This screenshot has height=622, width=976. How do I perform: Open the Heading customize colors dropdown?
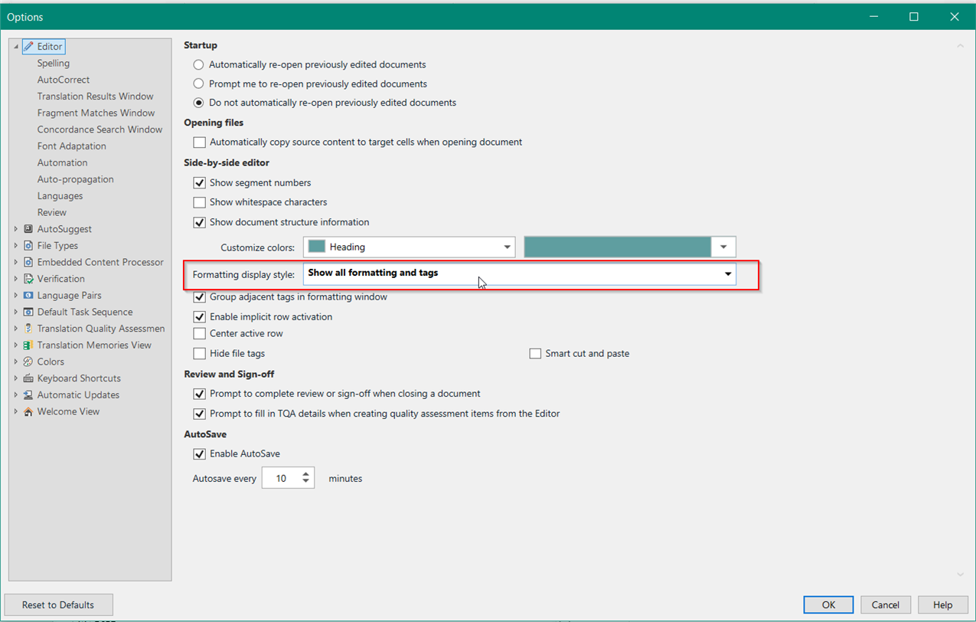(x=410, y=247)
